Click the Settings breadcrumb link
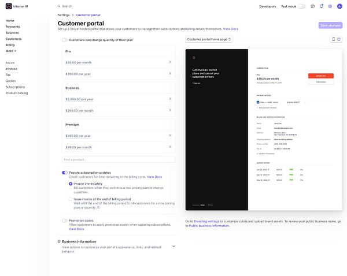Screen dimensions: 347x276 pos(64,15)
